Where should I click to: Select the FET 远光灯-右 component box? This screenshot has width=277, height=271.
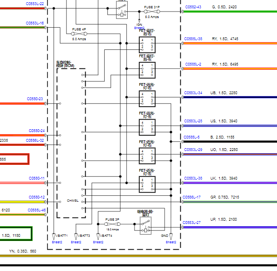[x=147, y=99]
